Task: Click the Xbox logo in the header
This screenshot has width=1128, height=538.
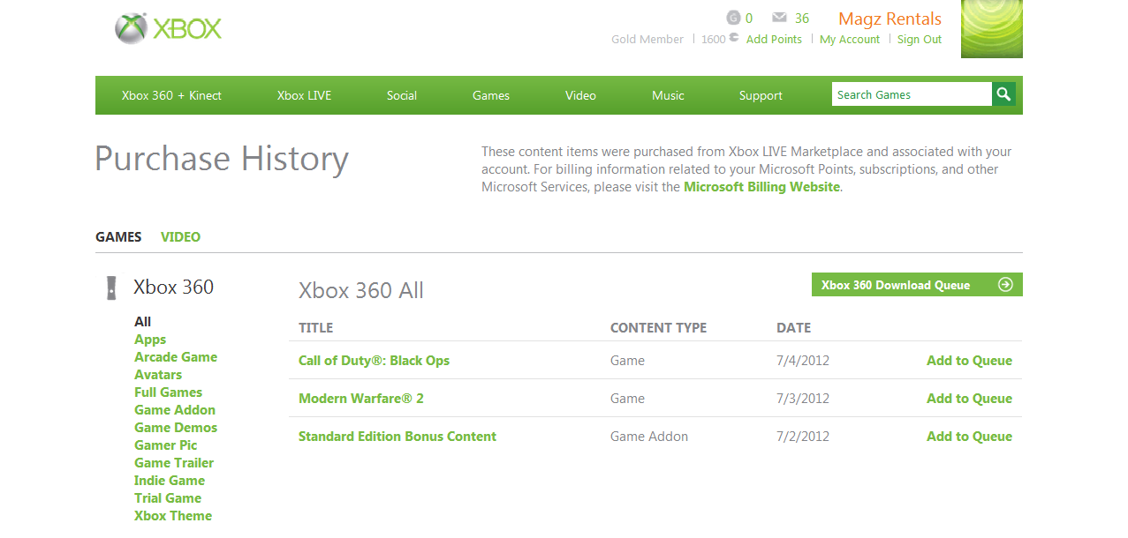Action: [x=168, y=28]
